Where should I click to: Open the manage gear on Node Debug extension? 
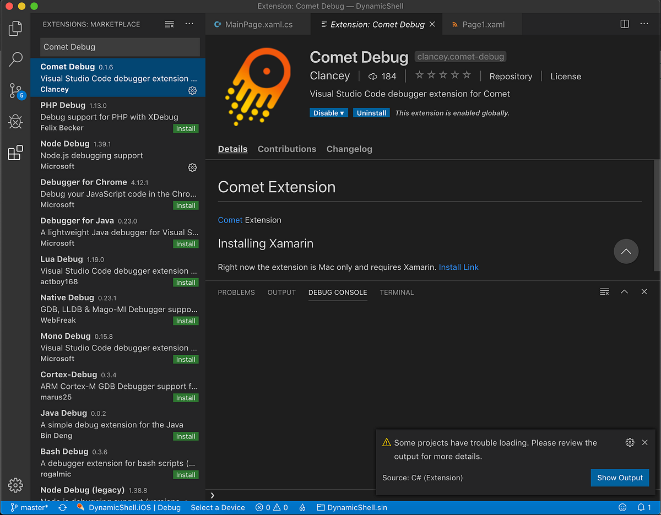(192, 167)
